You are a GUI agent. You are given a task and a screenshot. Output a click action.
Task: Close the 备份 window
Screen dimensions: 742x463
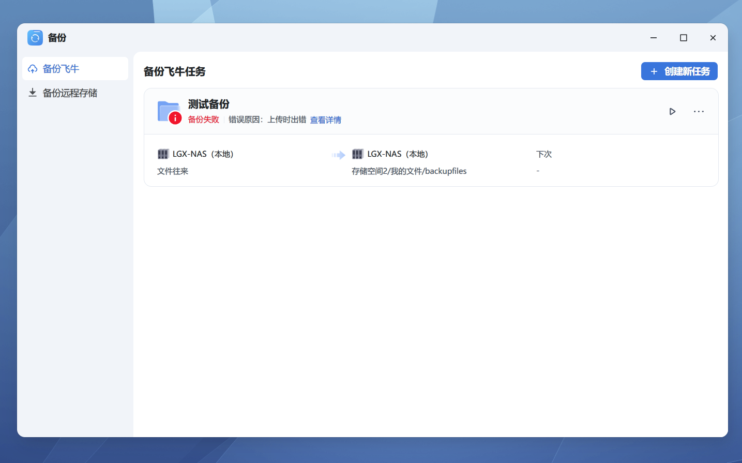[x=713, y=38]
